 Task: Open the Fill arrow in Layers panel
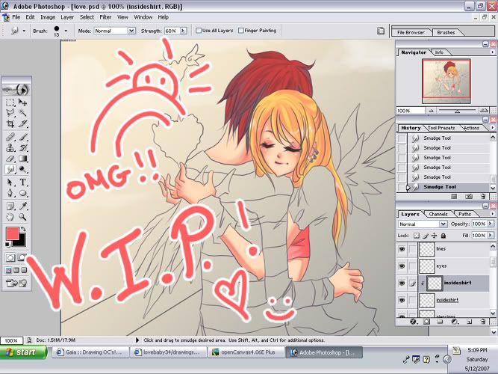pyautogui.click(x=491, y=235)
